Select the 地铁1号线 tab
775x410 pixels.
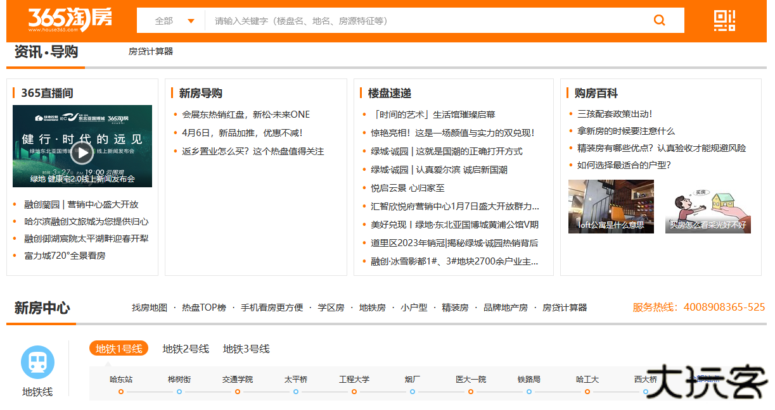pyautogui.click(x=118, y=349)
